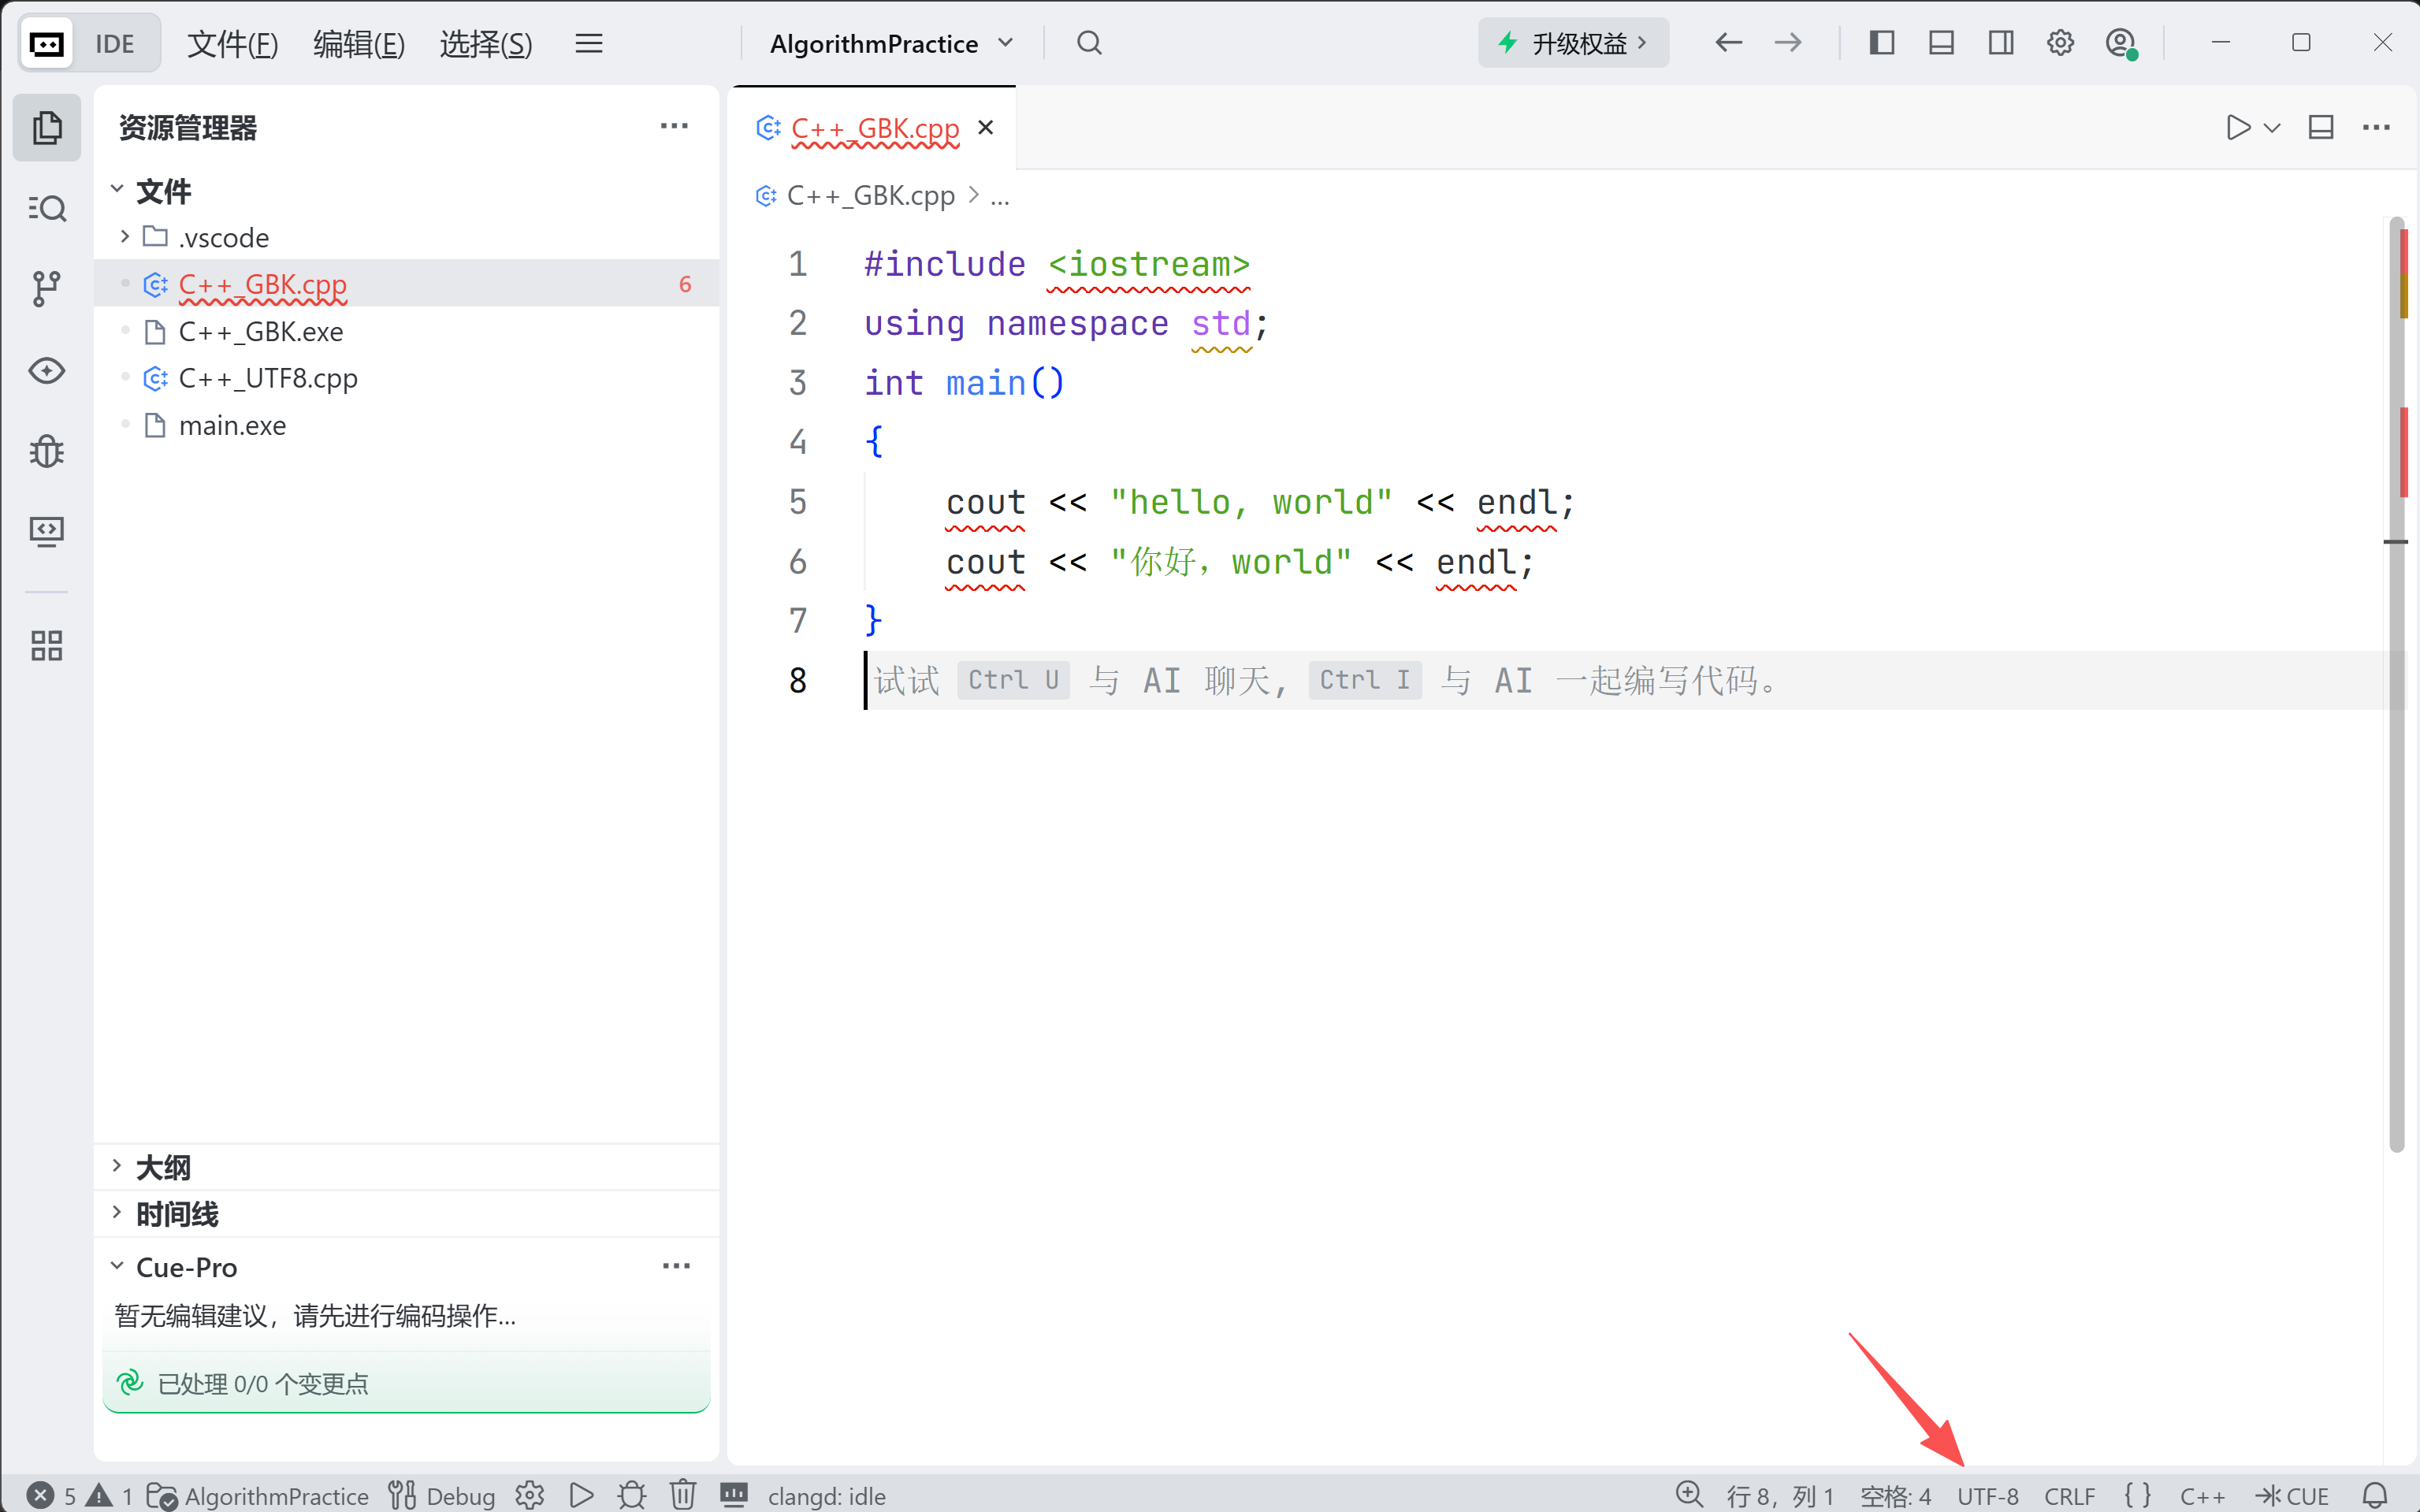Open editor more actions ellipsis
The image size is (2420, 1512).
pyautogui.click(x=2376, y=128)
